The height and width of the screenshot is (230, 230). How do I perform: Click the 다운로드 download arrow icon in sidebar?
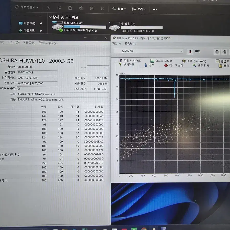pyautogui.click(x=21, y=30)
